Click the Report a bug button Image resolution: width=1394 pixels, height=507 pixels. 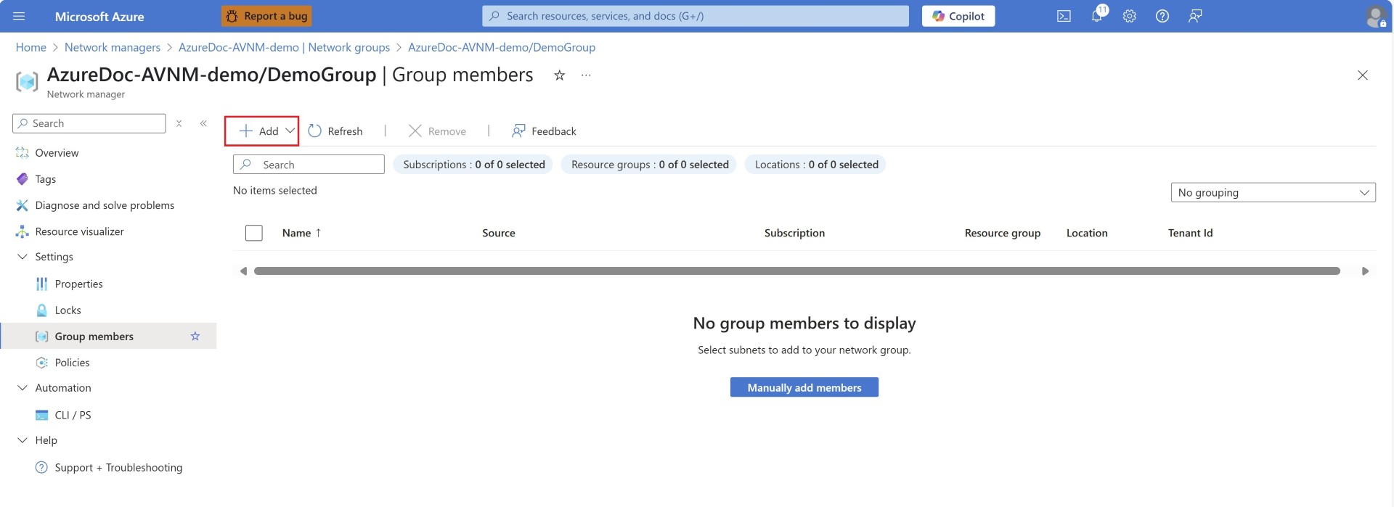click(x=266, y=16)
